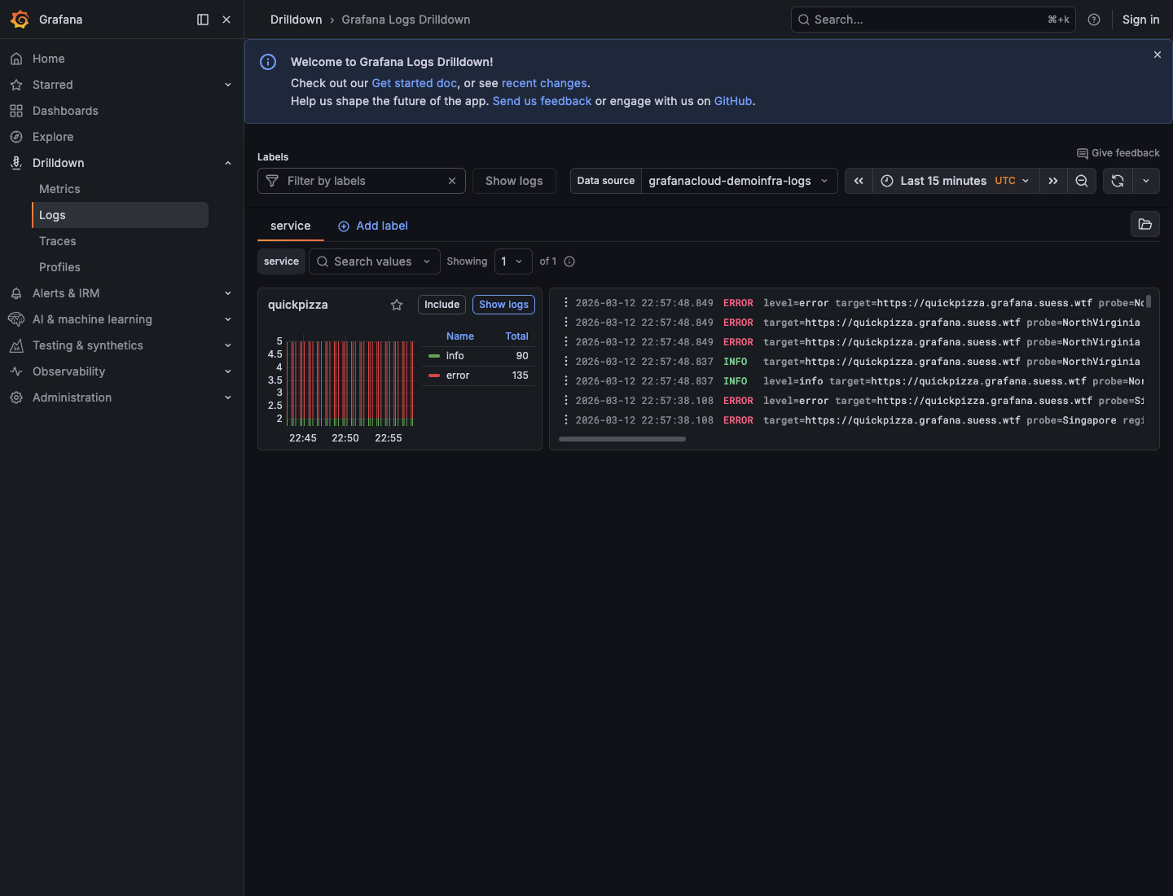Click the red error legend swatch
1173x896 pixels.
[x=435, y=376]
